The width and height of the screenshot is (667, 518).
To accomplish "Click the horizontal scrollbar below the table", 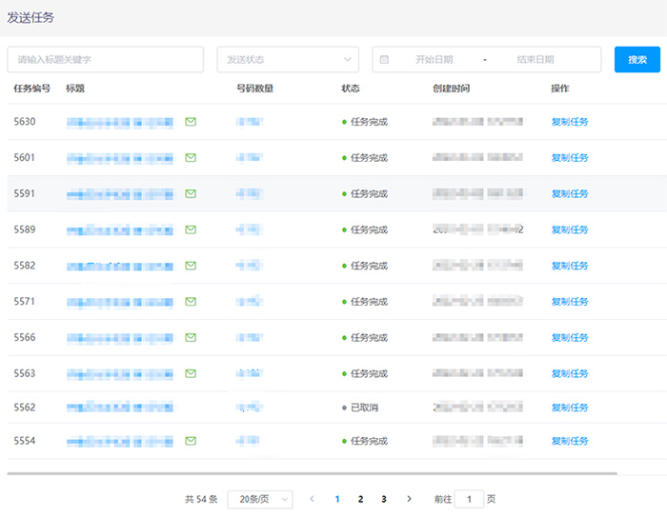I will click(312, 473).
